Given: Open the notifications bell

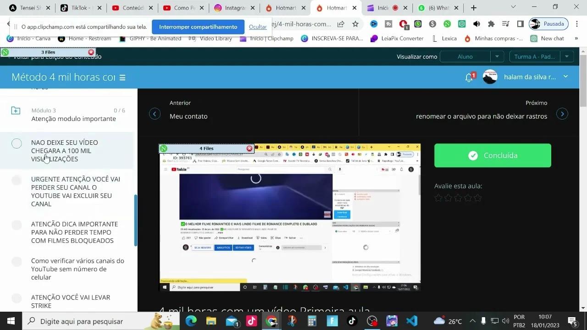Looking at the screenshot, I should [x=468, y=77].
